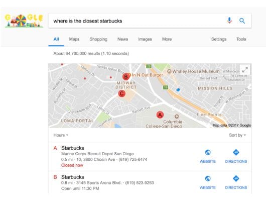Get directions icon for Starbucks B
This screenshot has height=208, width=266.
tap(236, 178)
